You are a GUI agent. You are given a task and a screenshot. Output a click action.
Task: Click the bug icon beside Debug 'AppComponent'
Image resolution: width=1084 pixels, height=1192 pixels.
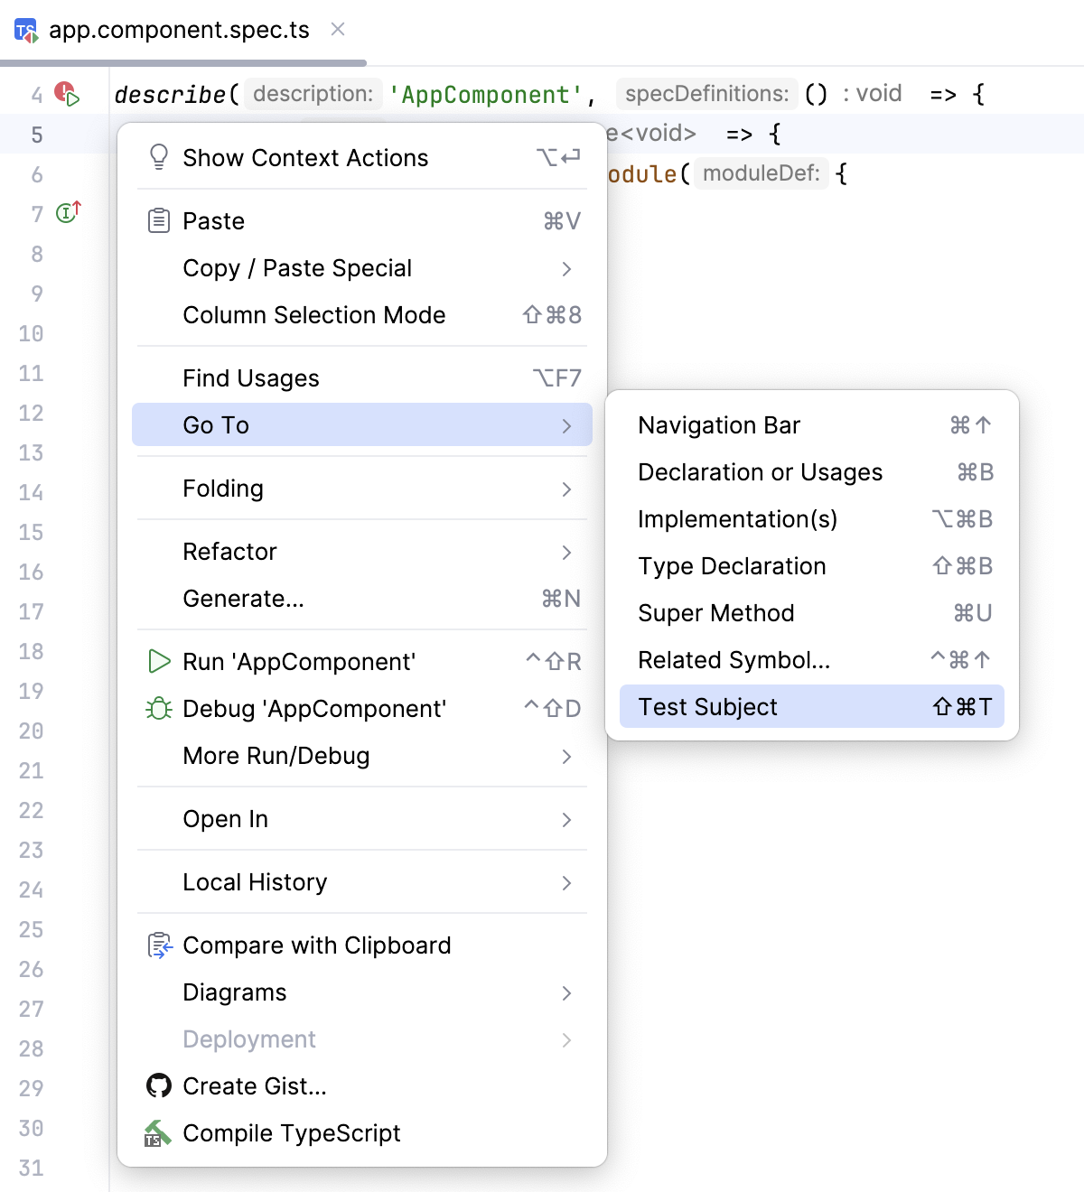coord(159,709)
